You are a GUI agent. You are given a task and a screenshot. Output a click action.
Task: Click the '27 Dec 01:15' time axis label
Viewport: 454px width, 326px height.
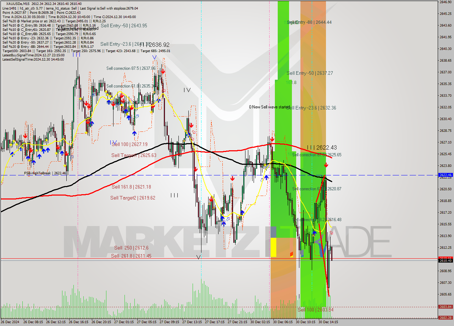click(x=124, y=322)
